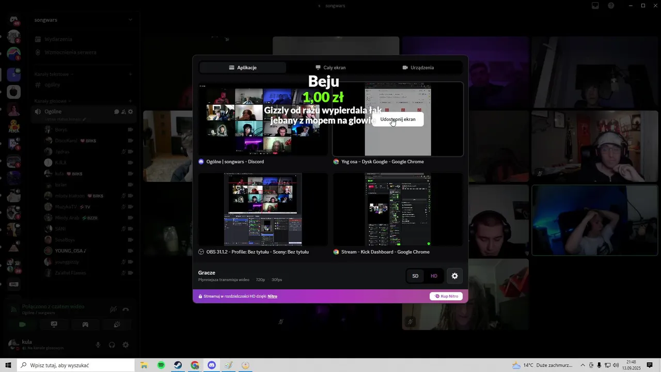Select the Ogólne songwars Discord window thumbnail
The image size is (661, 372).
[263, 120]
